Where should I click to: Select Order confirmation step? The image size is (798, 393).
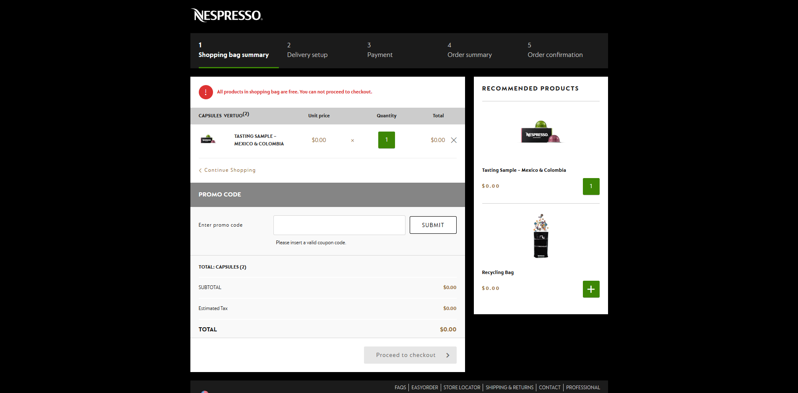coord(555,50)
